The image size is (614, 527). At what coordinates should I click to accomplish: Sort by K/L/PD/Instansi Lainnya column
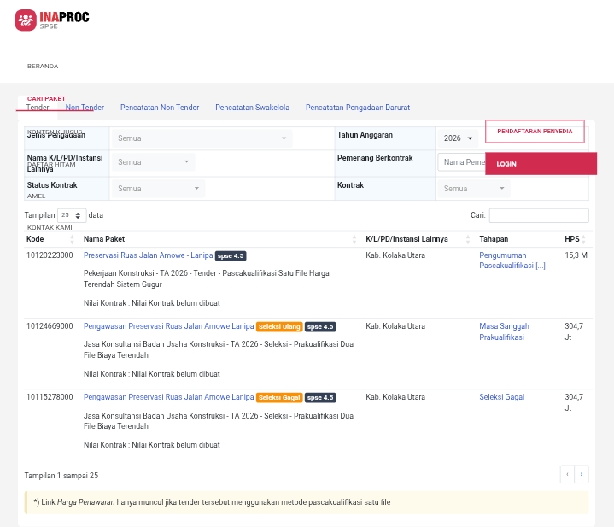click(x=467, y=240)
